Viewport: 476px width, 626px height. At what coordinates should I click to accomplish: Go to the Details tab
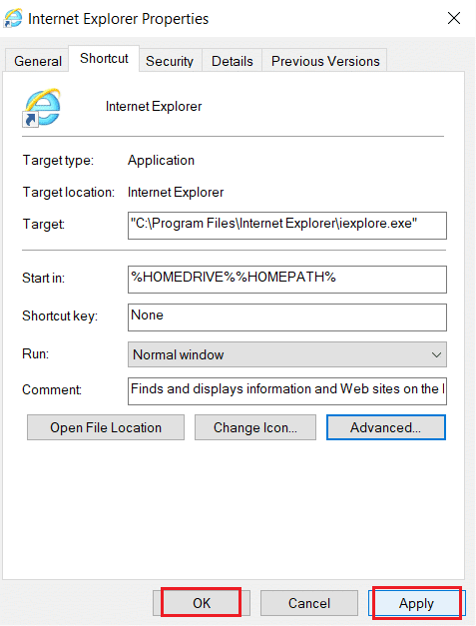point(233,61)
